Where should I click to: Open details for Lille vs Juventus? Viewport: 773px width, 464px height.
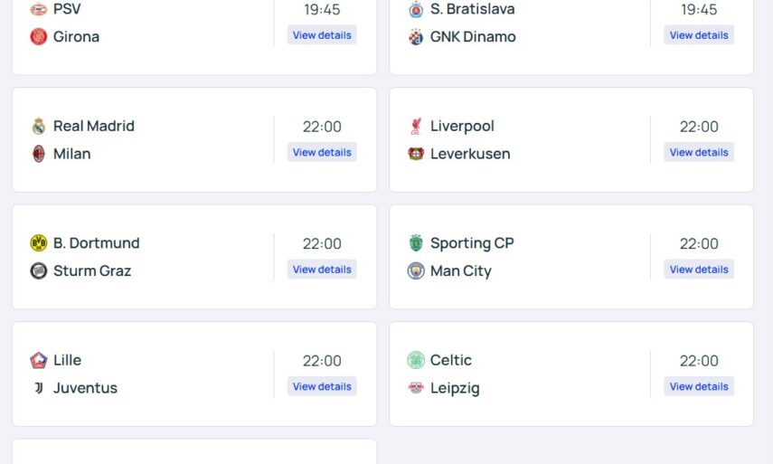(x=322, y=386)
